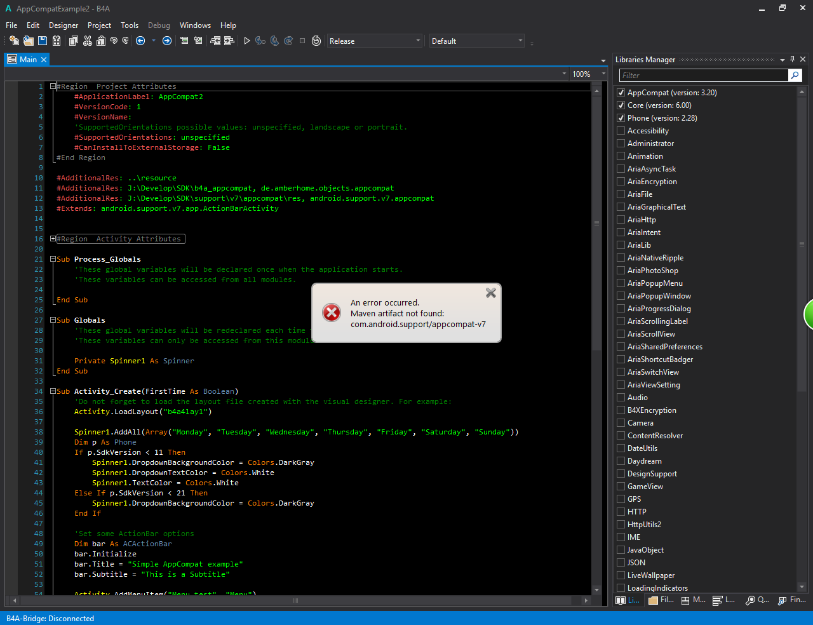Click the search magnifier in Libraries filter
The image size is (813, 625).
795,75
